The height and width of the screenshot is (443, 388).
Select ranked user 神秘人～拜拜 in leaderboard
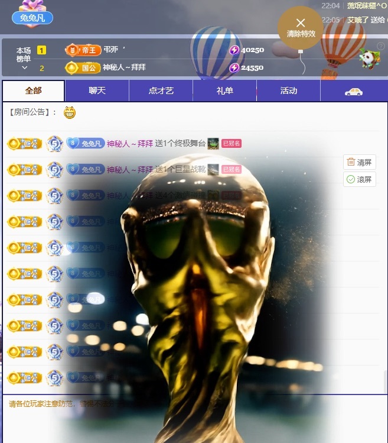point(124,67)
